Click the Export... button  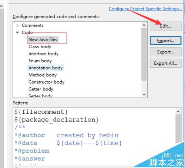coord(165,52)
